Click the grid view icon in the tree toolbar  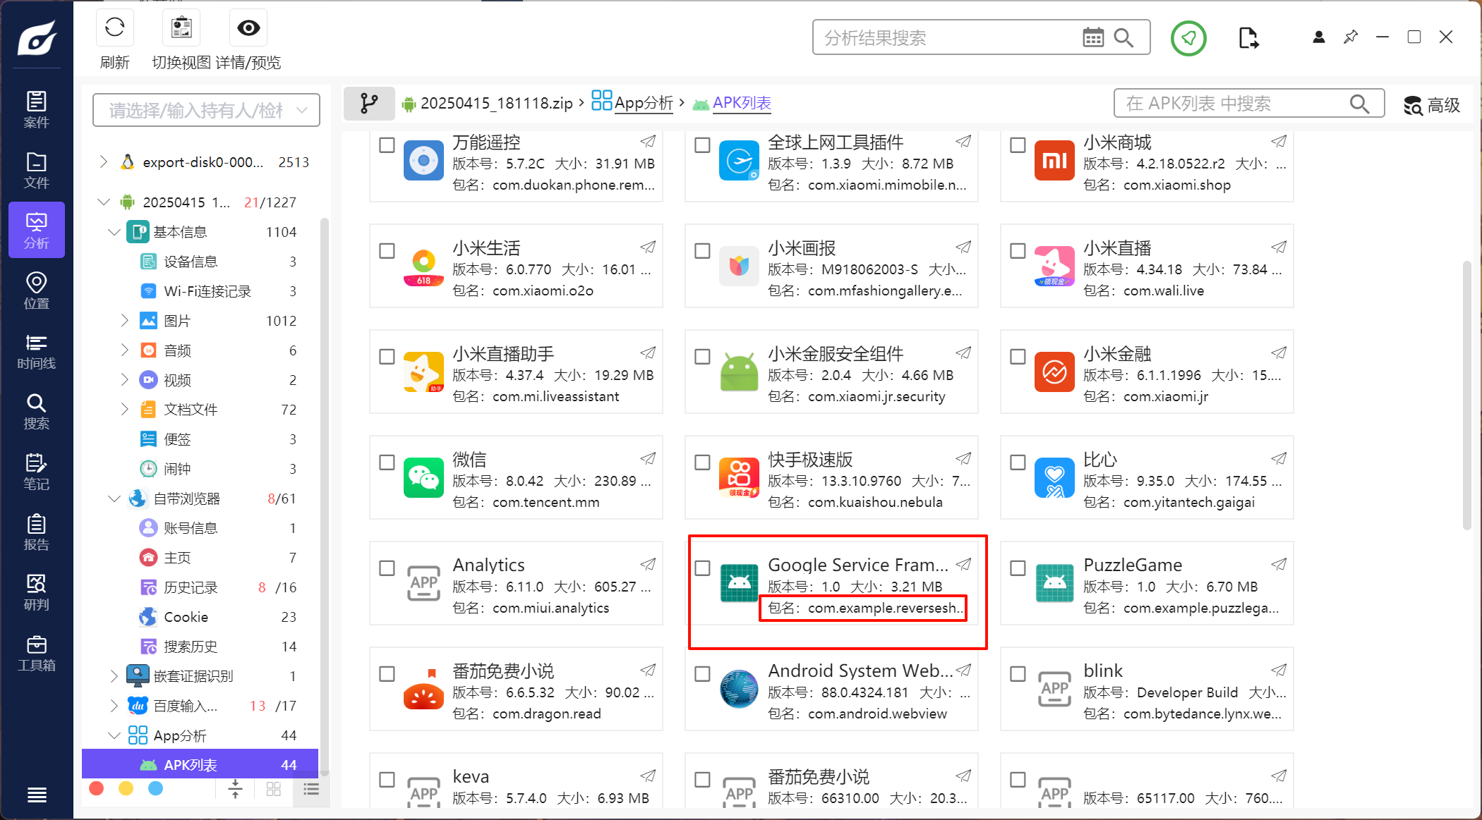[274, 789]
